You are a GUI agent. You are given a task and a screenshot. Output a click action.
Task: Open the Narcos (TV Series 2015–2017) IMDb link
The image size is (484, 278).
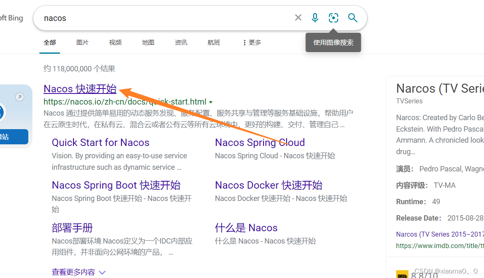[x=440, y=234]
